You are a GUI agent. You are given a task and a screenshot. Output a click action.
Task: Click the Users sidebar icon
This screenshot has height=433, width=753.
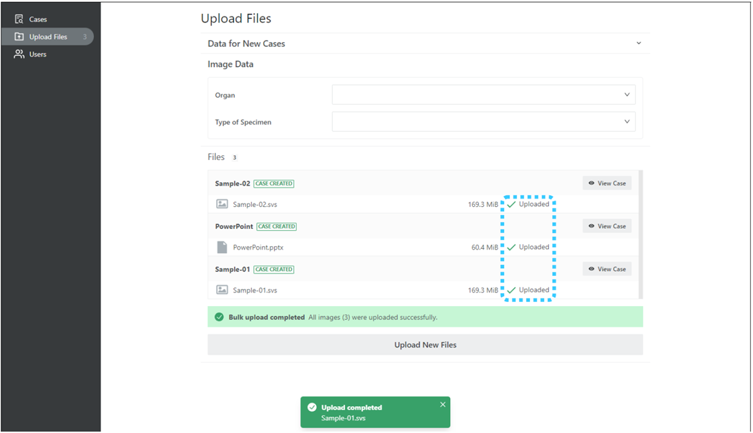click(19, 54)
